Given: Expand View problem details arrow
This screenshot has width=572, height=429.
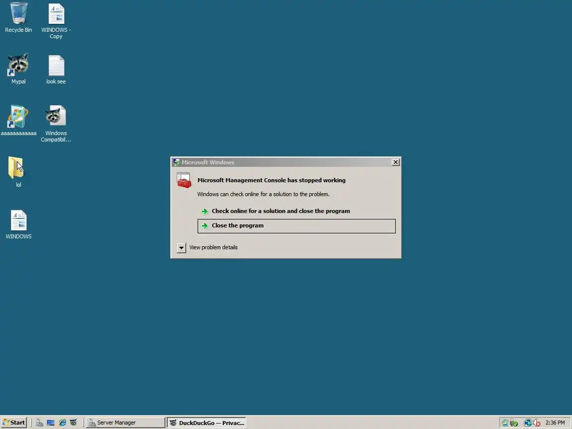Looking at the screenshot, I should 181,248.
